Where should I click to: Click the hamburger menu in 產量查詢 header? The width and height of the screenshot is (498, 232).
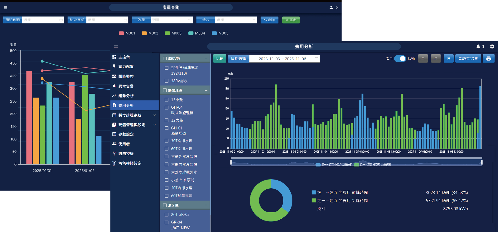6,7
